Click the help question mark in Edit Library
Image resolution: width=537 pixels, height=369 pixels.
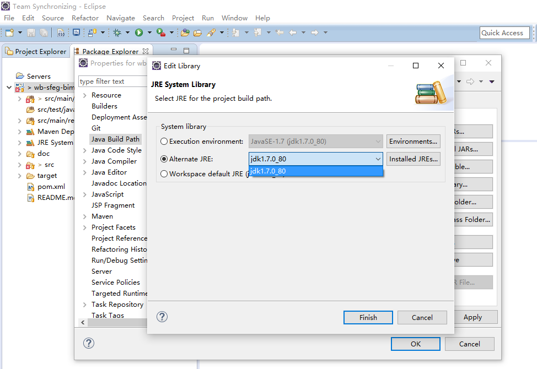[162, 317]
